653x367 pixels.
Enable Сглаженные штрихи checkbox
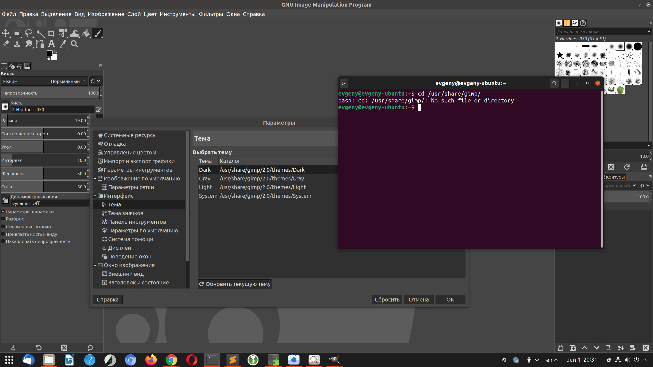pyautogui.click(x=3, y=226)
